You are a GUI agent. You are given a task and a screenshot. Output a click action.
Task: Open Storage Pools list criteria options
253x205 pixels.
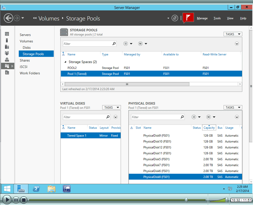pos(128,43)
